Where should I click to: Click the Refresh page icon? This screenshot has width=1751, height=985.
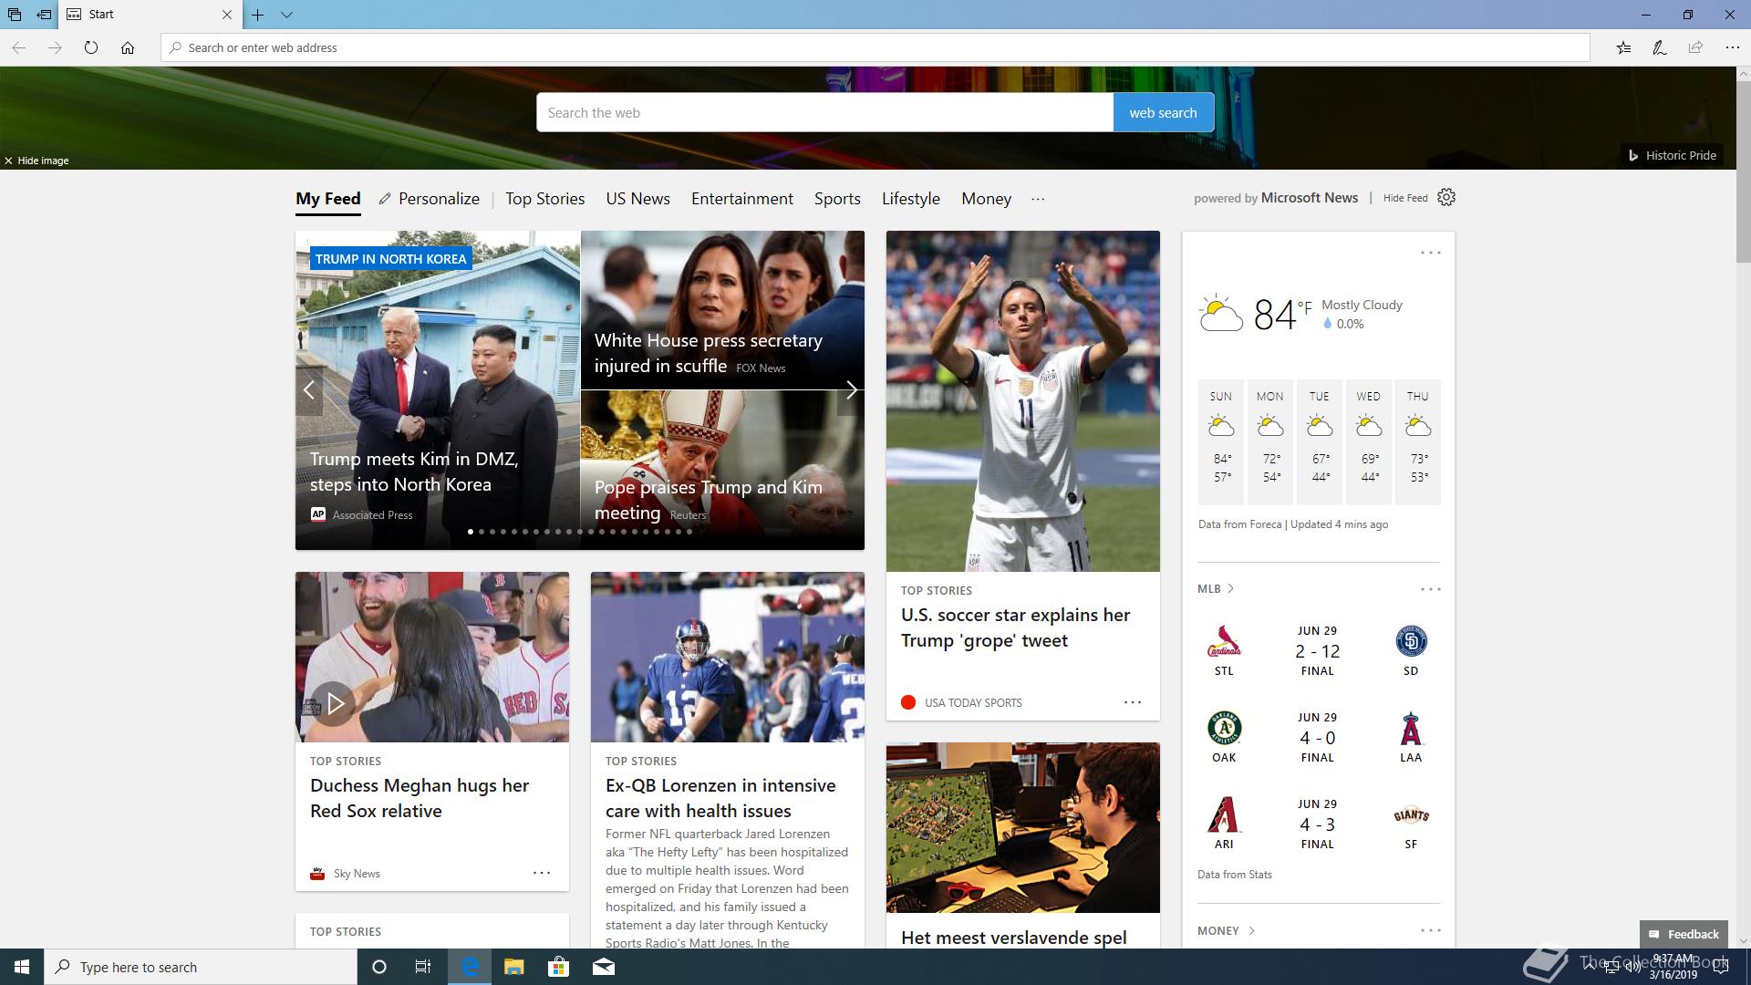91,47
